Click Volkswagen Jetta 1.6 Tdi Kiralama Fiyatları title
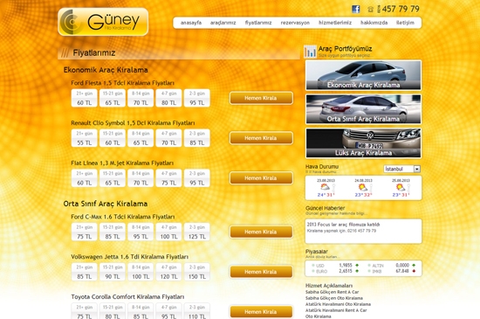The height and width of the screenshot is (319, 480). (129, 257)
